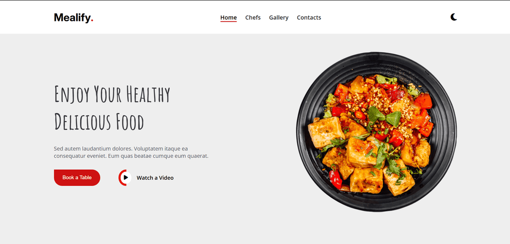Viewport: 510px width, 244px height.
Task: Click the Mealify logo
Action: [x=74, y=17]
